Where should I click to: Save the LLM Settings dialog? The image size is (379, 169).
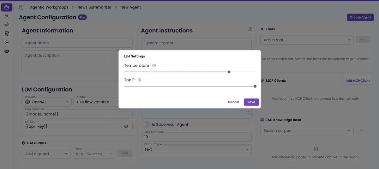point(251,102)
